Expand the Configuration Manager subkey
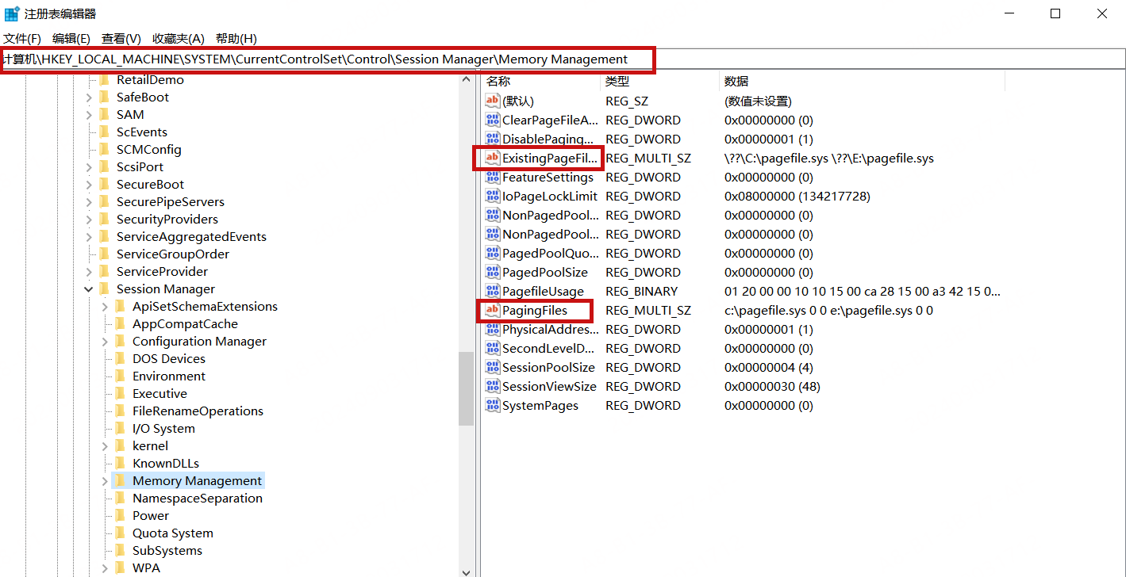The image size is (1126, 577). (x=105, y=342)
